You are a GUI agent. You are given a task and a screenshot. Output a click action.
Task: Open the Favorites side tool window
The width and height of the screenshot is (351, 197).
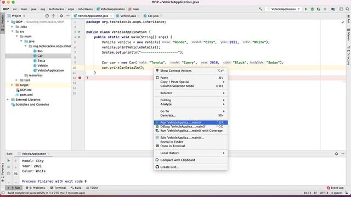(x=2, y=172)
